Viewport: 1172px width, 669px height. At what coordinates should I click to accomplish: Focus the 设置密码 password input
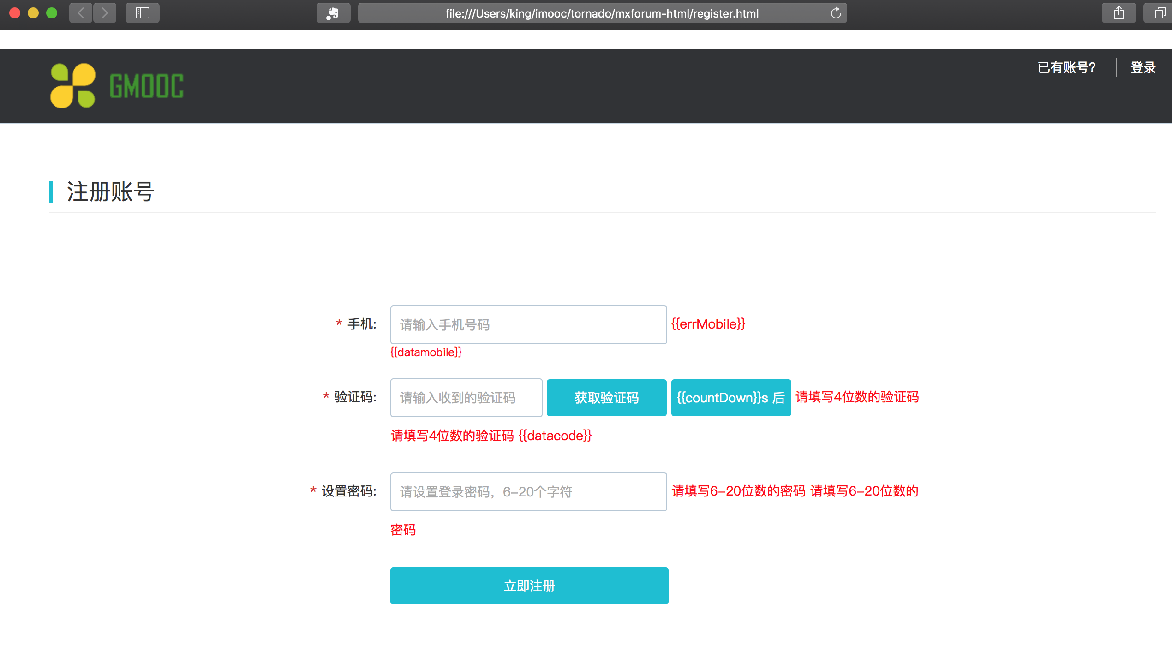coord(528,492)
